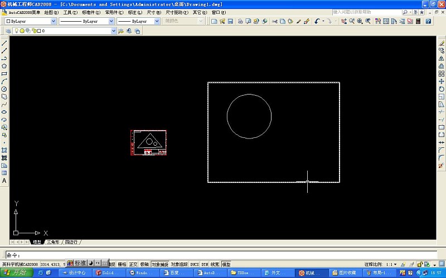Open the QuickCalc calculator icon

tap(418, 21)
